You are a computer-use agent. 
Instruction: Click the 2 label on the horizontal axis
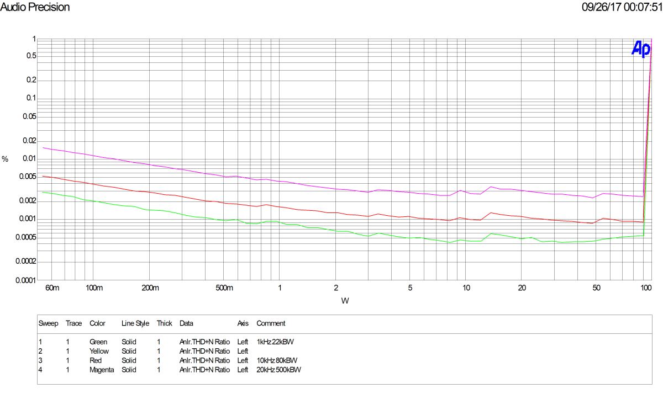pos(336,288)
